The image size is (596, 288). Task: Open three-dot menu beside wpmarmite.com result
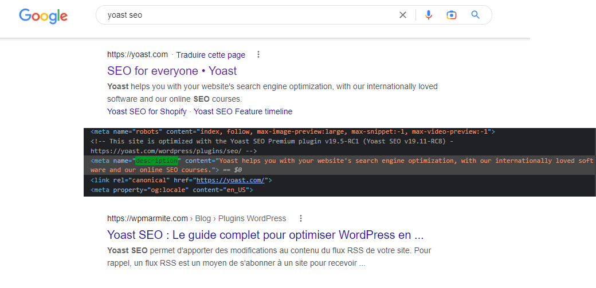301,218
